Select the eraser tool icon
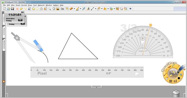The width and height of the screenshot is (187, 98). coord(71,9)
